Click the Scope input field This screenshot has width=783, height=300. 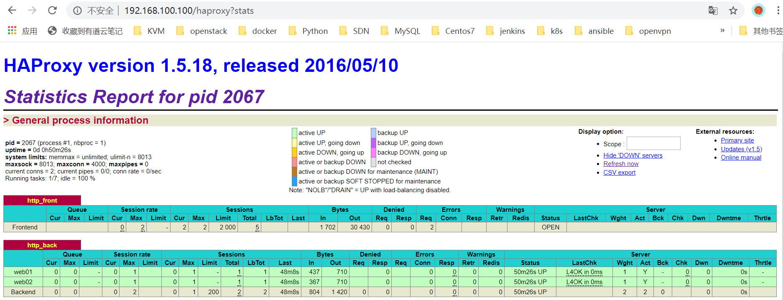tap(653, 143)
